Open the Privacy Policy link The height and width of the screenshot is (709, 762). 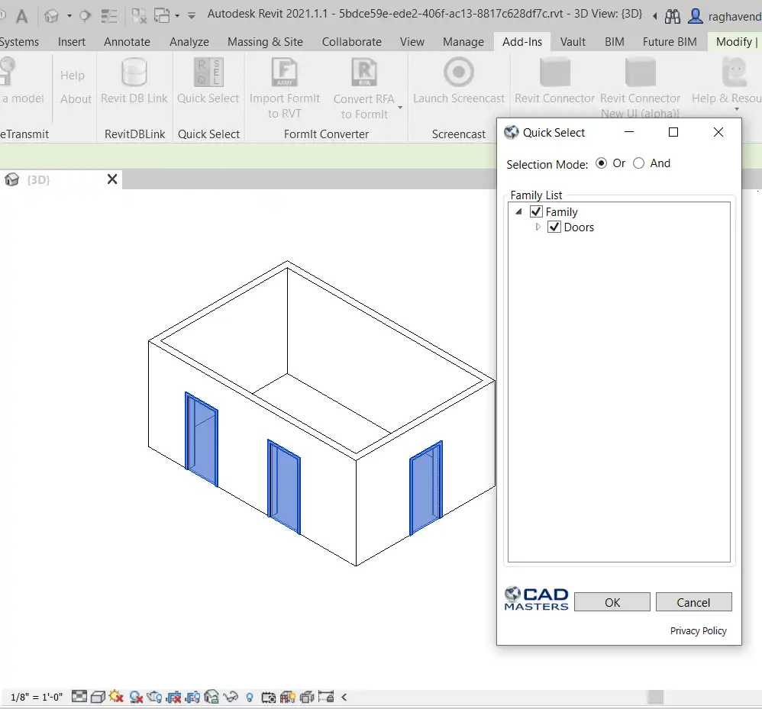click(698, 631)
